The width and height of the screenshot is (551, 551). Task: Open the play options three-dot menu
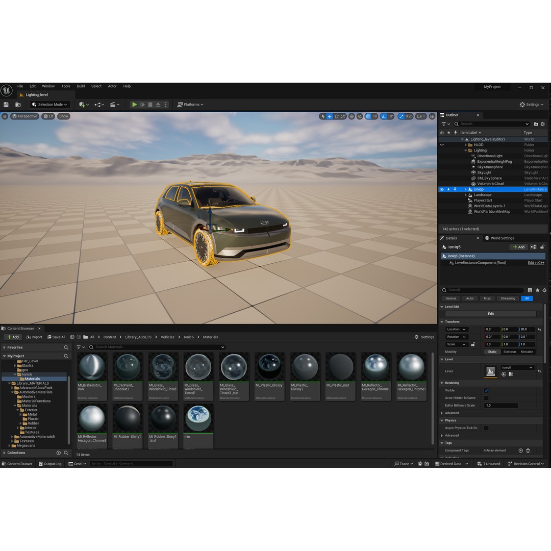(166, 105)
